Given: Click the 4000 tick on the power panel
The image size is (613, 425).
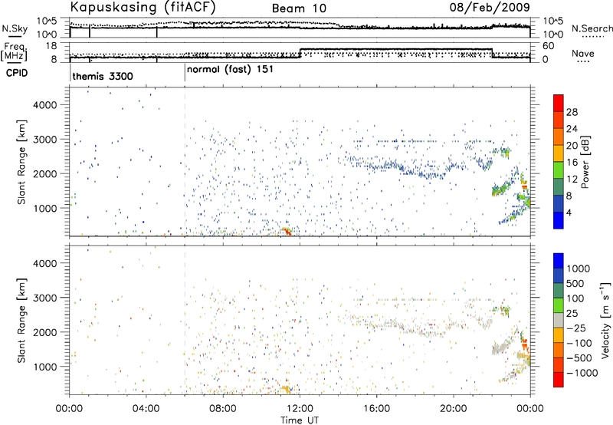Looking at the screenshot, I should pos(45,105).
